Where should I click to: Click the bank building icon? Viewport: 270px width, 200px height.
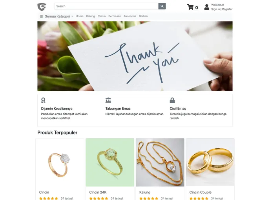(108, 100)
